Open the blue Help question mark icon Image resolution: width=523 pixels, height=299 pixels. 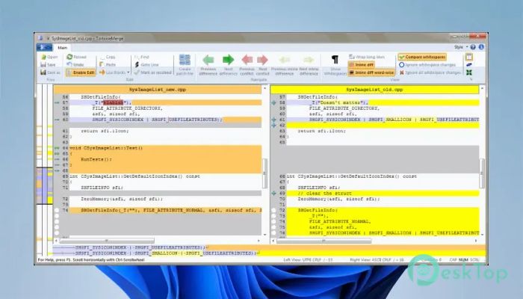coord(473,47)
